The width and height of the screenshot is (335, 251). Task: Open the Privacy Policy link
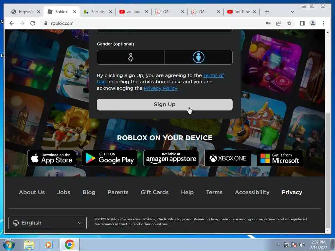click(160, 88)
